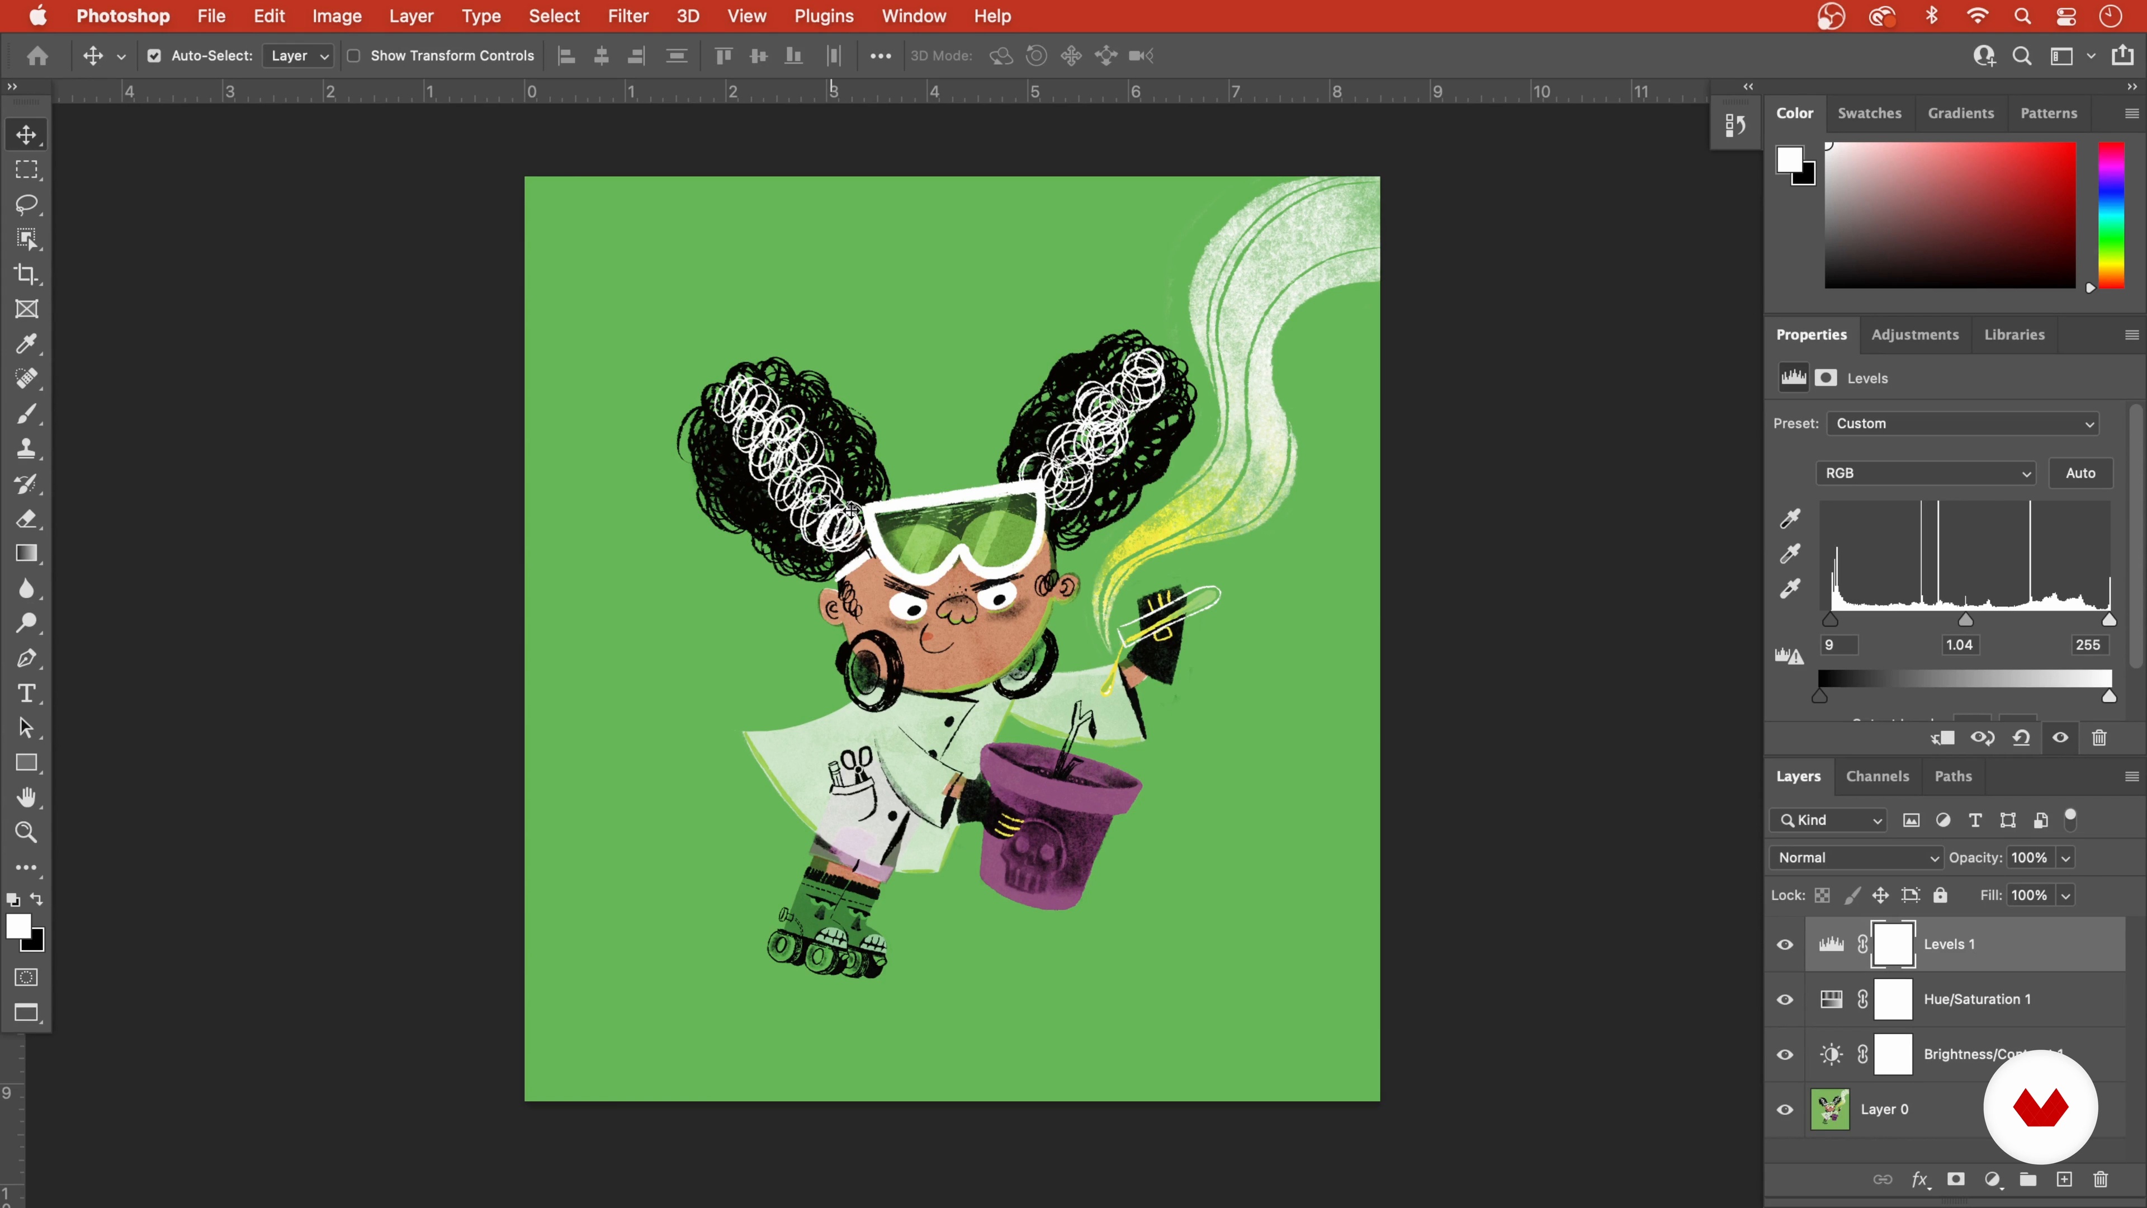2147x1208 pixels.
Task: Toggle adjustment visibility in Properties panel
Action: (x=2060, y=738)
